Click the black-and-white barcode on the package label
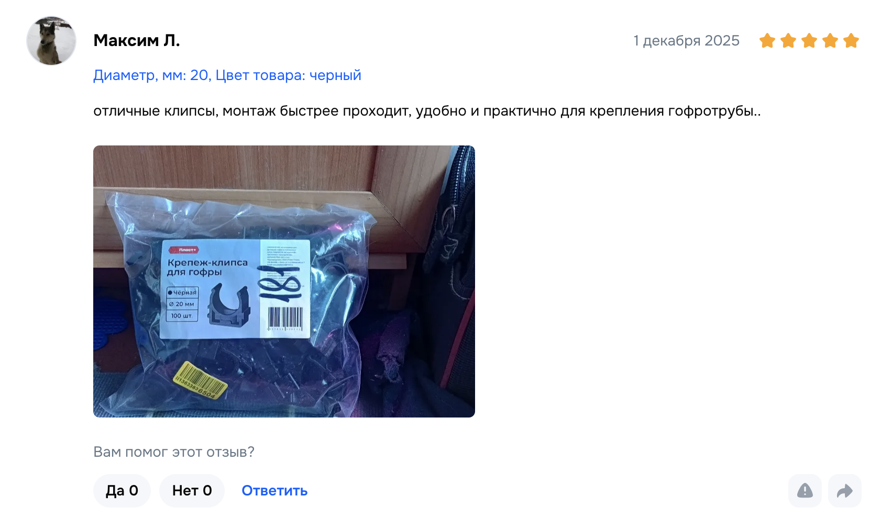Viewport: 881px width, 519px height. (285, 318)
